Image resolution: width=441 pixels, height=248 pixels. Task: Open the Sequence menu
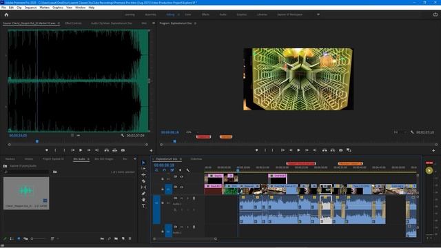pos(30,8)
